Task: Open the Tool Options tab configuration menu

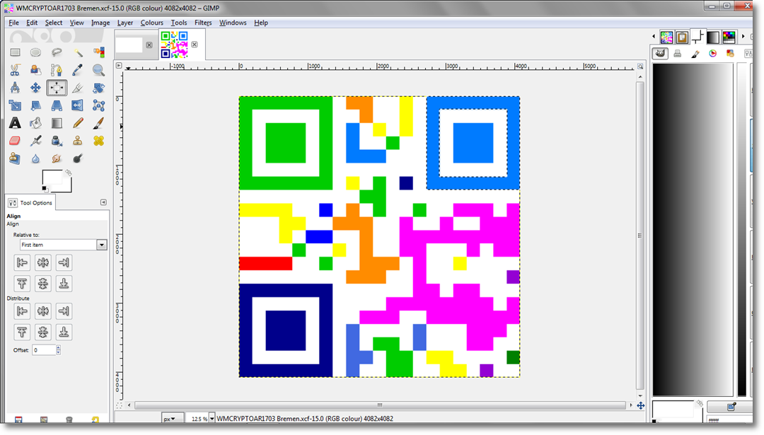Action: pos(103,202)
